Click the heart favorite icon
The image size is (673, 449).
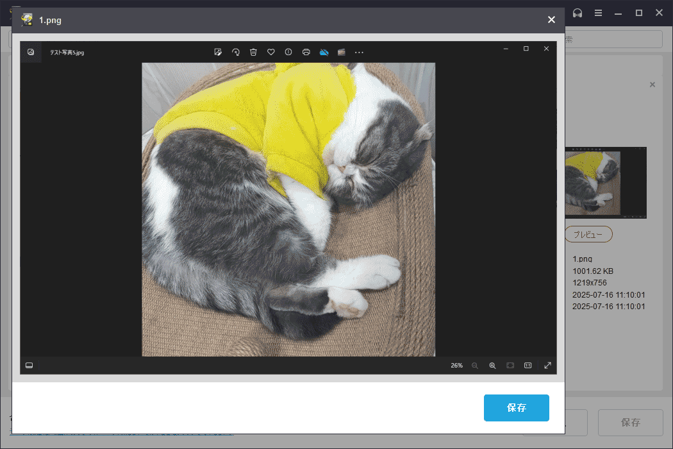271,52
